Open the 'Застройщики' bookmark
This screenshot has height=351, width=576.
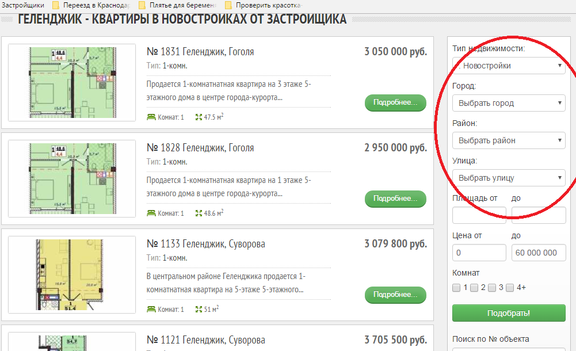pyautogui.click(x=22, y=5)
